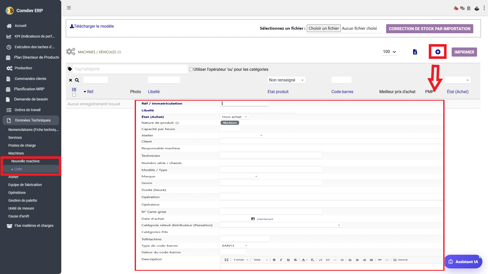Click the Réf / Immatriculation input field
Image resolution: width=488 pixels, height=274 pixels.
point(245,104)
